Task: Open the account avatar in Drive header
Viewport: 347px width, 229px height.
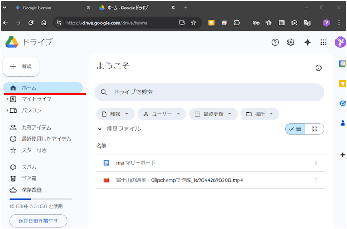Action: pos(341,42)
